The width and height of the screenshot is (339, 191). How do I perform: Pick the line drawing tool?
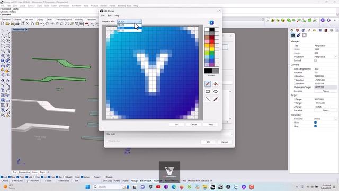click(x=208, y=99)
